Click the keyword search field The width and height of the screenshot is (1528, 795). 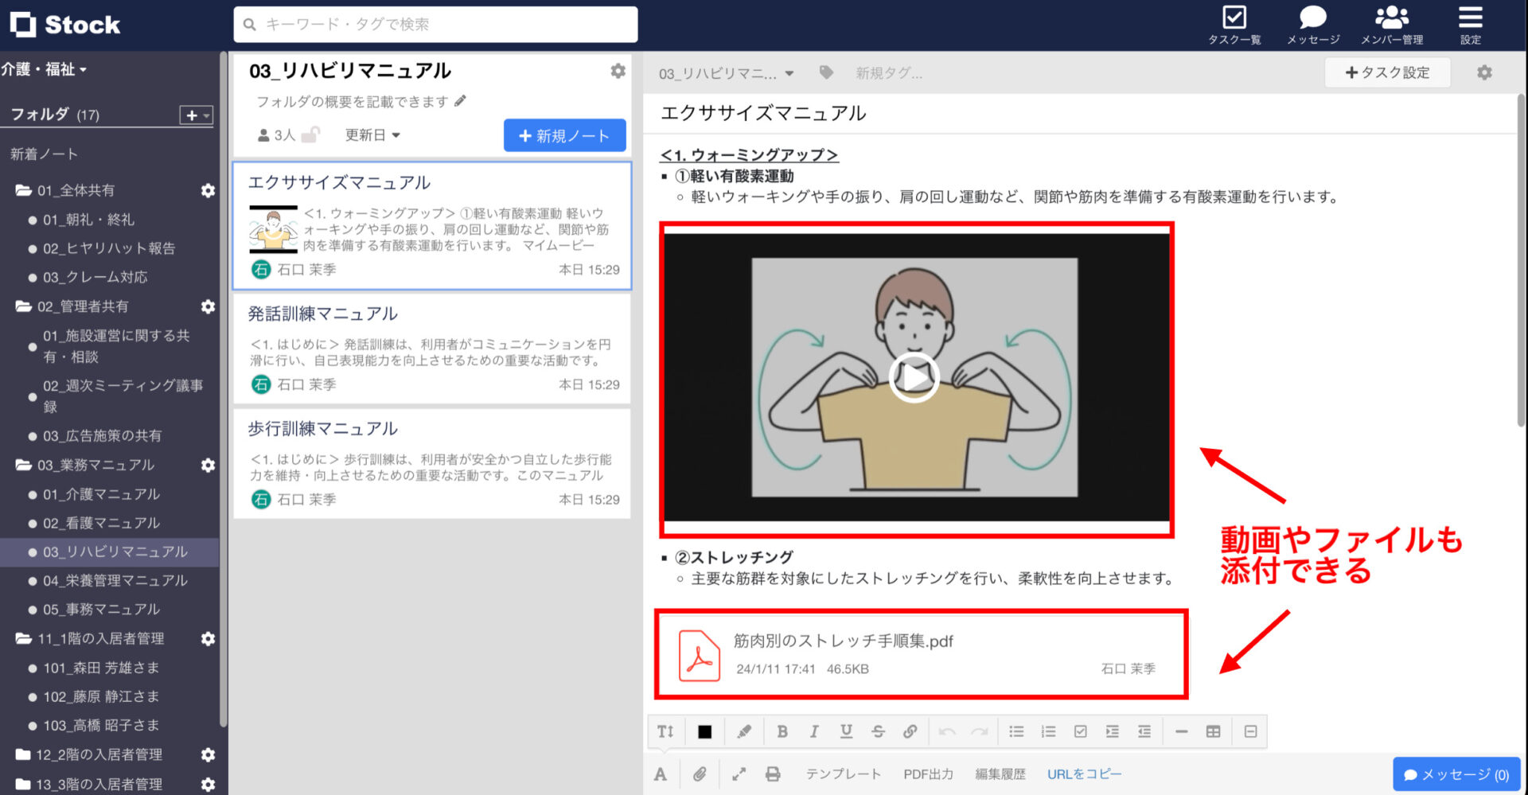click(x=435, y=25)
